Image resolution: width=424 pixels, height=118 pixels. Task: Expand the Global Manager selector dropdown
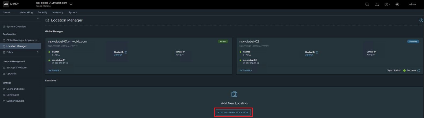pos(71,4)
